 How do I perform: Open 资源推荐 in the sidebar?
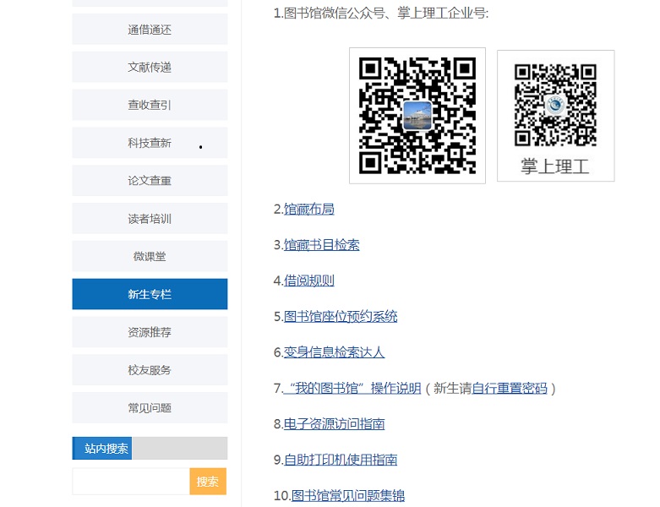point(150,332)
